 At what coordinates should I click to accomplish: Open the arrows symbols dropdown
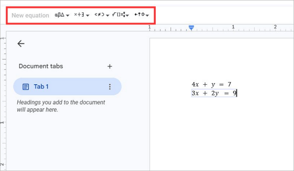[x=142, y=15]
